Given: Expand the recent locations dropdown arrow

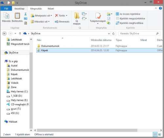Looking at the screenshot, I should [15, 34].
